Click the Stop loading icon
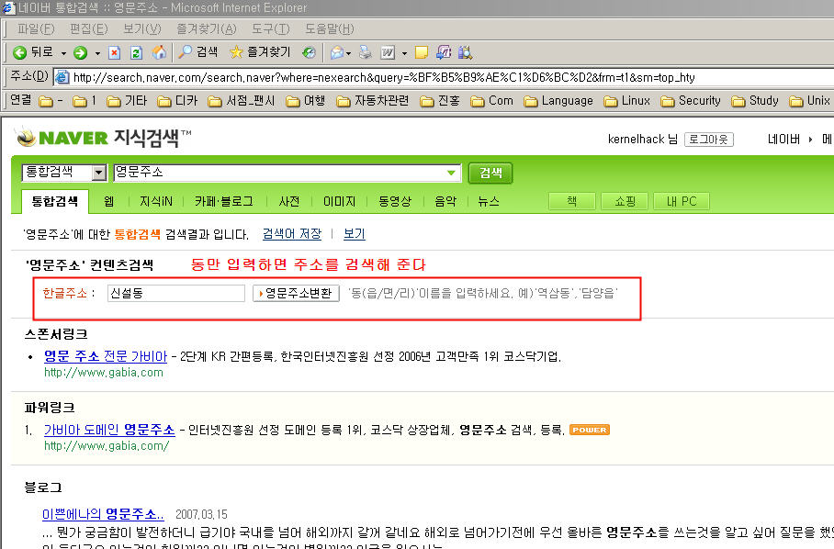Screen dimensions: 834x549 point(115,52)
